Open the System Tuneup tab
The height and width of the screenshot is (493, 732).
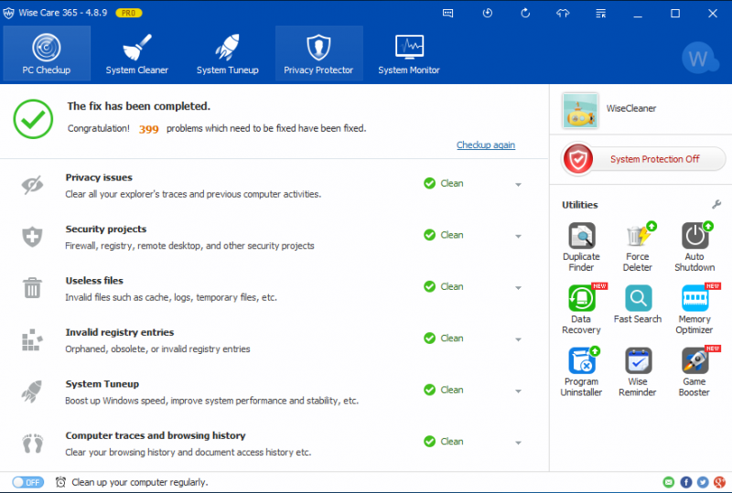pyautogui.click(x=227, y=54)
